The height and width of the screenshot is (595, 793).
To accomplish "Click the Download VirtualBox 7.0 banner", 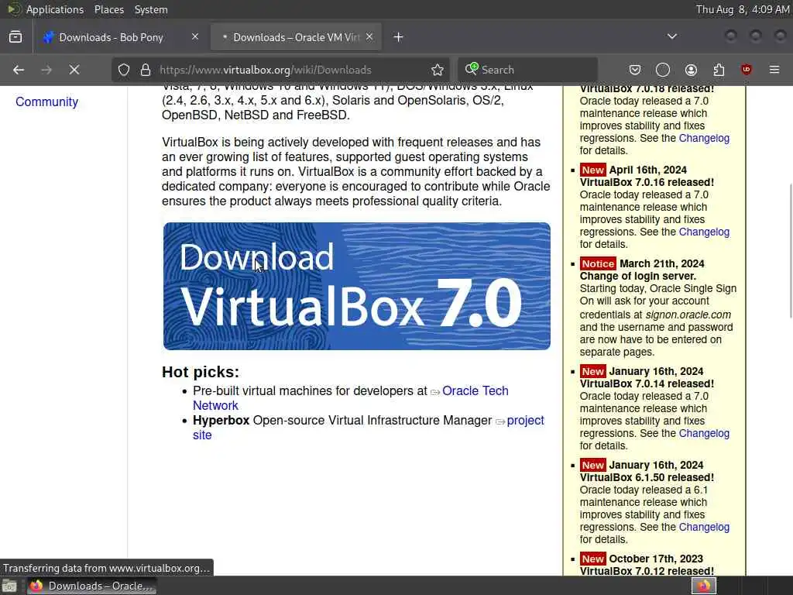I will (x=356, y=287).
